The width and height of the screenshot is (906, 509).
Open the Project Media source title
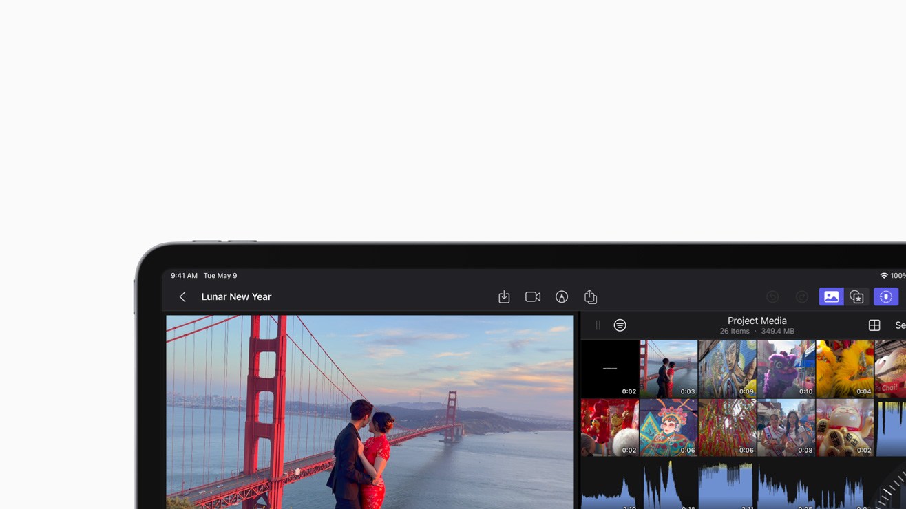757,321
